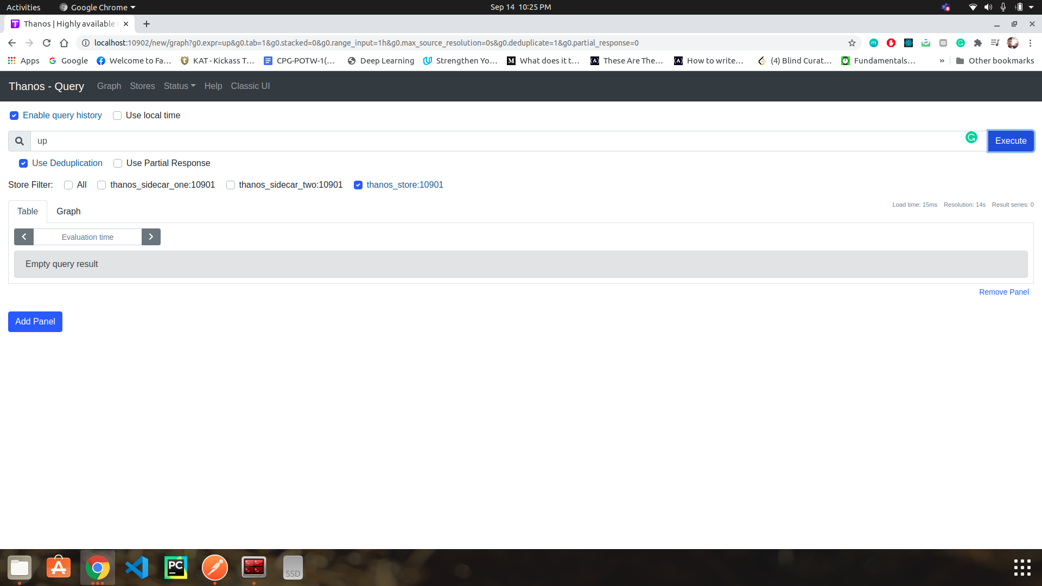Bookmark this page with star icon
Image resolution: width=1042 pixels, height=586 pixels.
852,43
